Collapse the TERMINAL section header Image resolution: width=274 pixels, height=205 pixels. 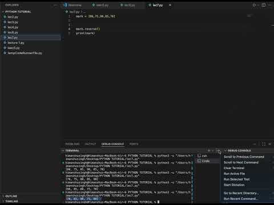click(x=72, y=150)
